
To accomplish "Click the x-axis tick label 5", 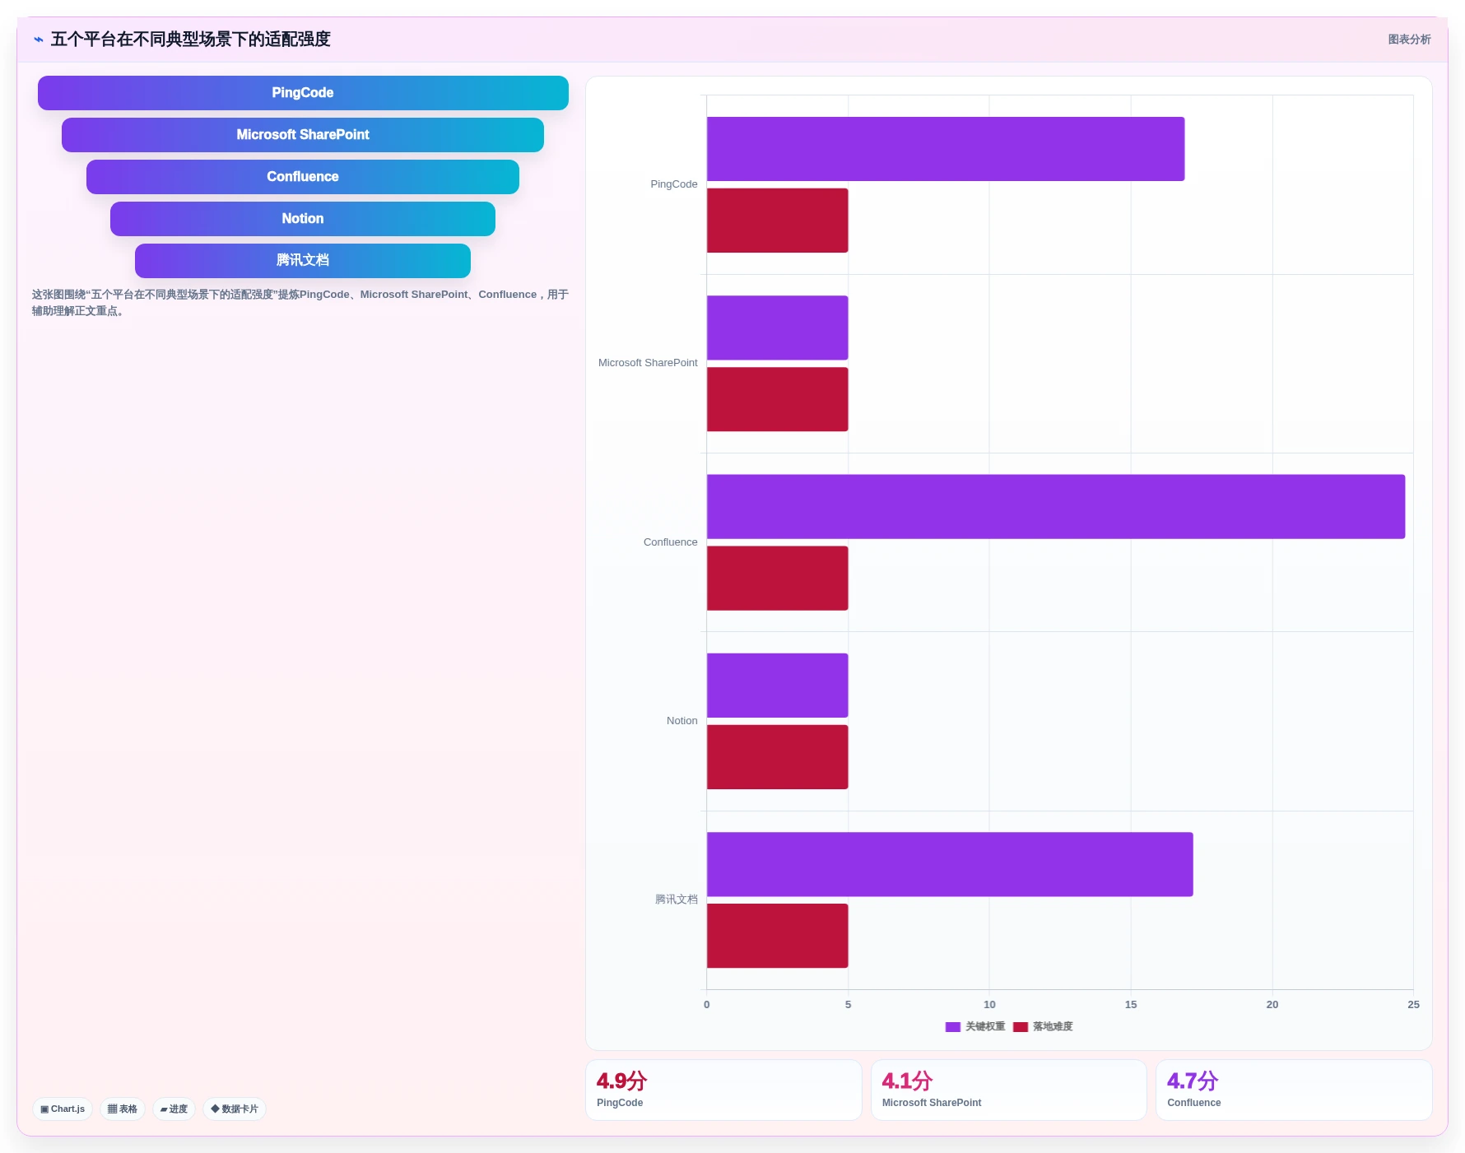I will click(849, 1005).
